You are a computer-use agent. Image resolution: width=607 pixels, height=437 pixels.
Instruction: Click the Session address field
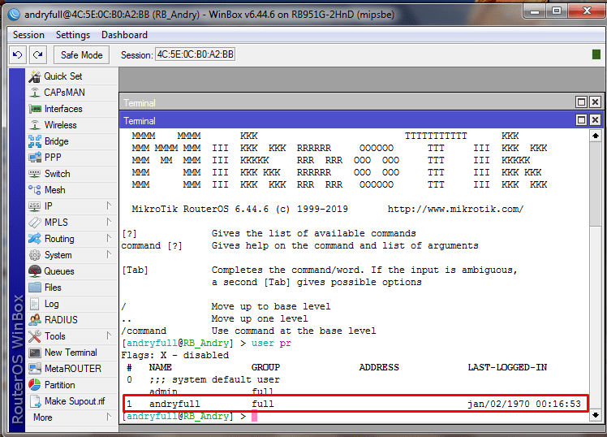[195, 54]
